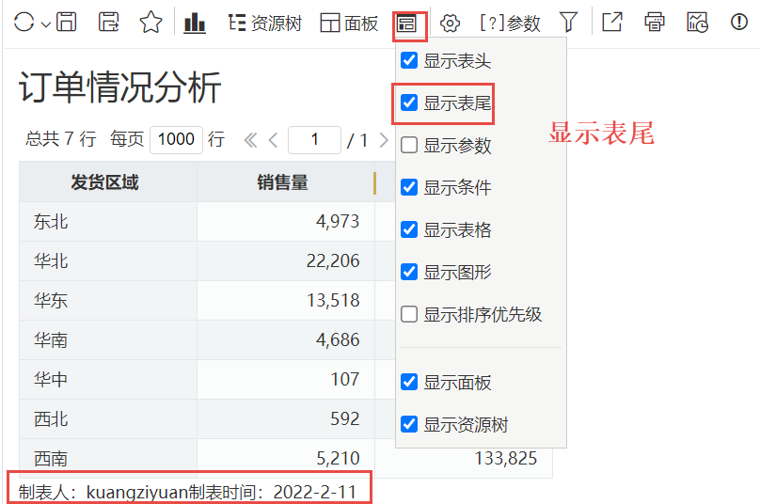Image resolution: width=760 pixels, height=504 pixels.
Task: Click the 22,206 sales value
Action: click(333, 260)
